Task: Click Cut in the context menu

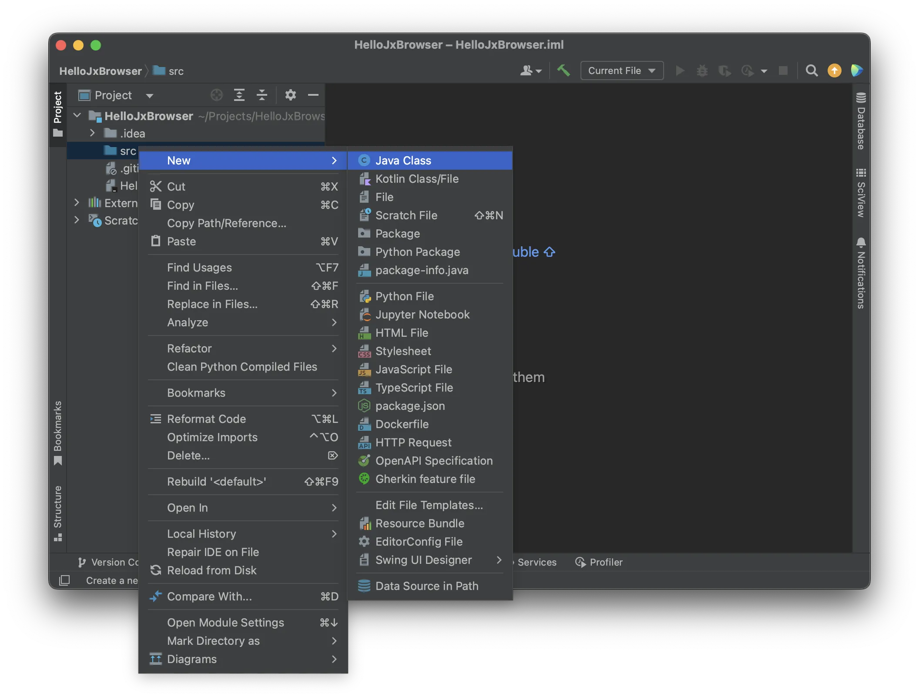Action: tap(243, 187)
